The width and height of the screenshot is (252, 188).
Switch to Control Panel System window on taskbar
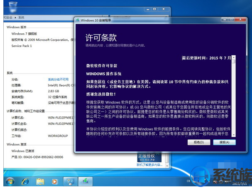tap(70, 181)
